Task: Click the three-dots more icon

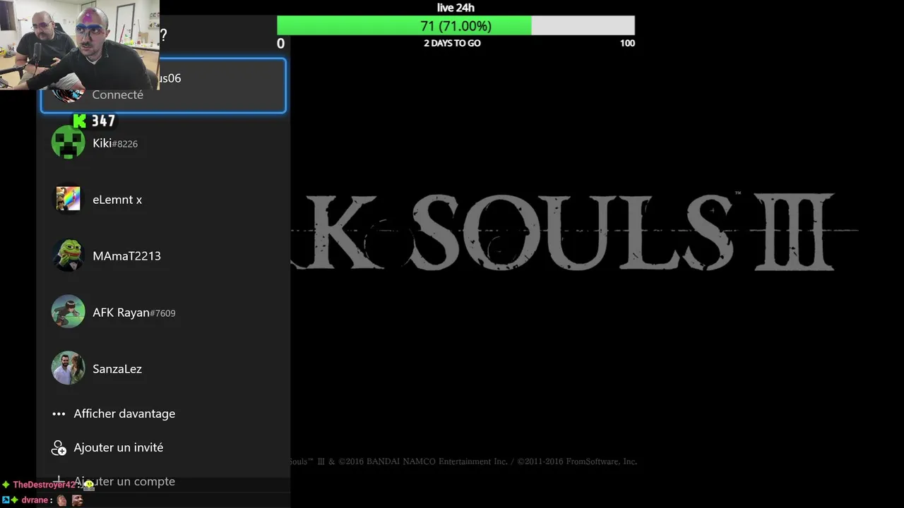Action: (x=59, y=414)
